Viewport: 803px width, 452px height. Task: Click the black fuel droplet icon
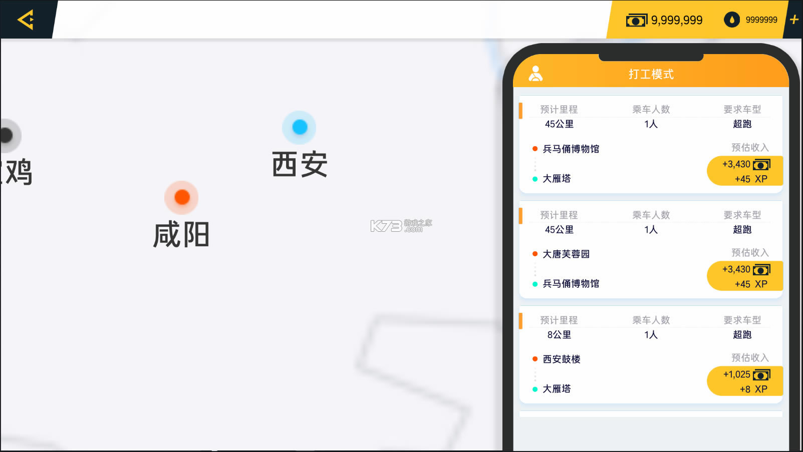(731, 20)
